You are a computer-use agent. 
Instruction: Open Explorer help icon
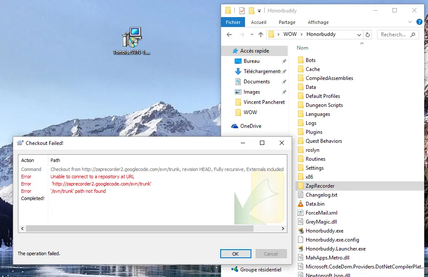click(x=419, y=22)
